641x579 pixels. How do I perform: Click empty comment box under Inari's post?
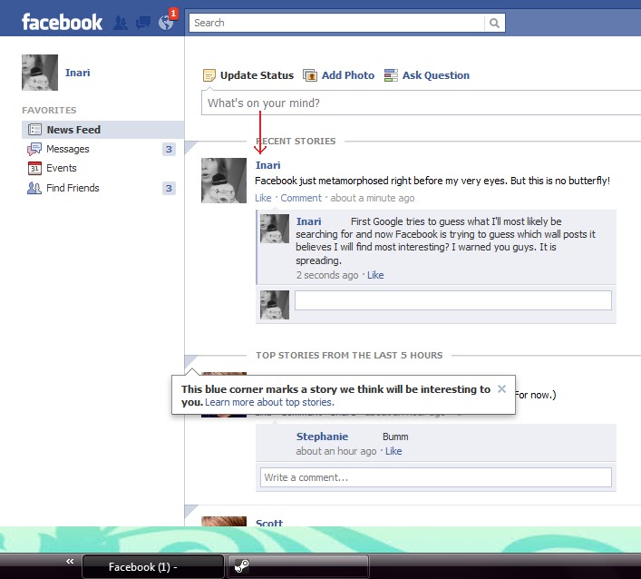(x=453, y=300)
